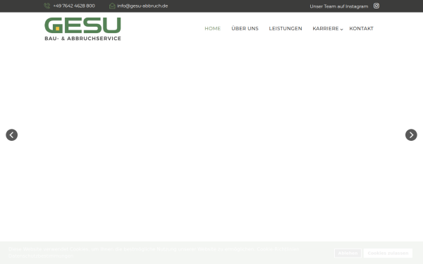
Task: Click the Instagram icon
Action: pos(376,6)
